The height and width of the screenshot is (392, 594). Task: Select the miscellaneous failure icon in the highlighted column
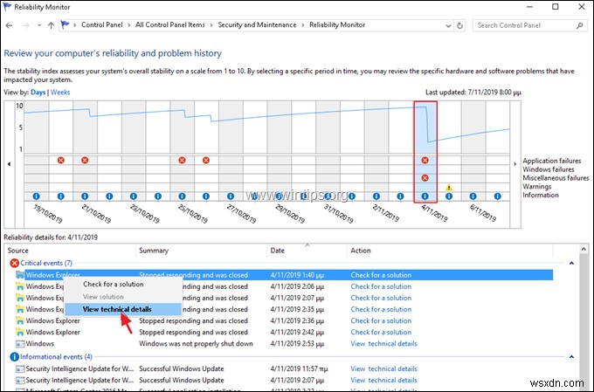tap(425, 178)
